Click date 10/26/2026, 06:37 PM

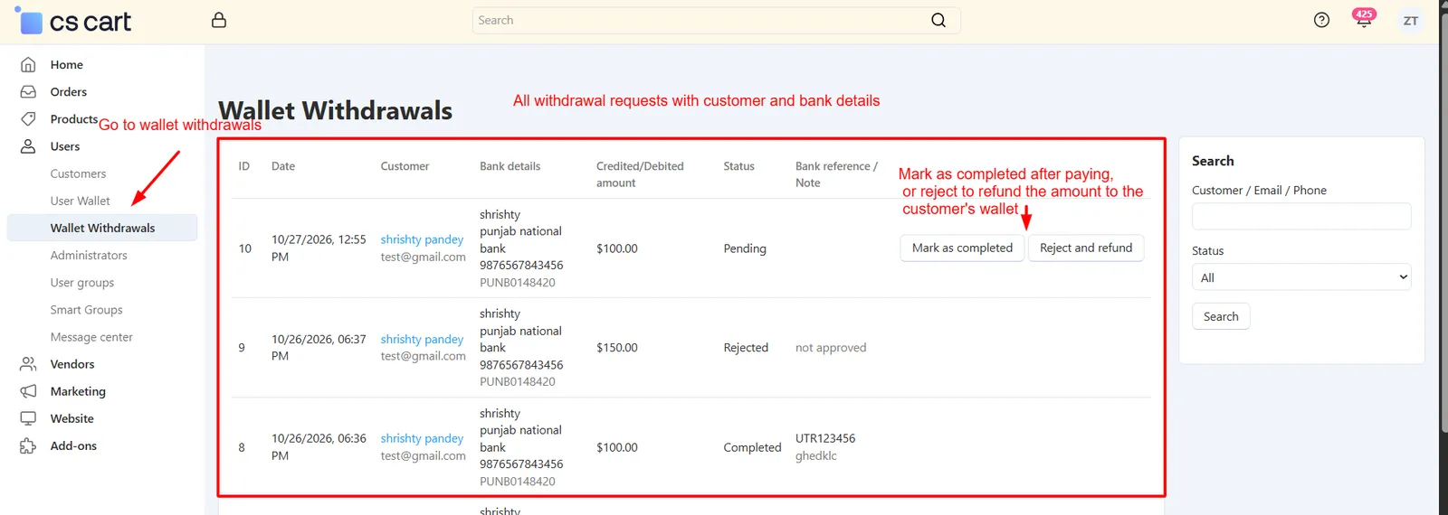(319, 348)
